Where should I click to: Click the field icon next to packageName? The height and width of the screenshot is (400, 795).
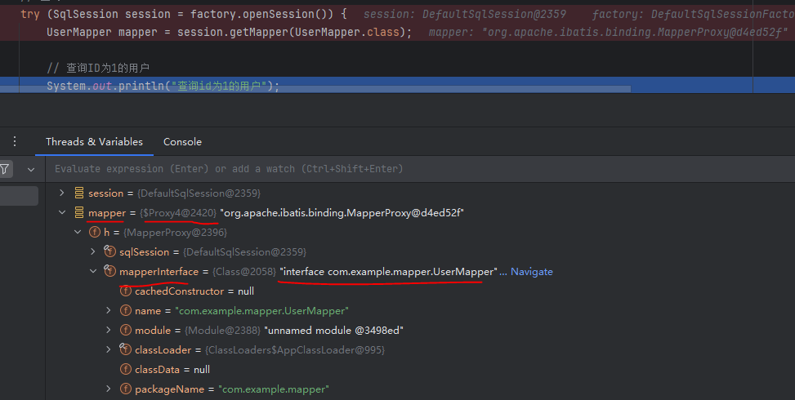click(126, 389)
